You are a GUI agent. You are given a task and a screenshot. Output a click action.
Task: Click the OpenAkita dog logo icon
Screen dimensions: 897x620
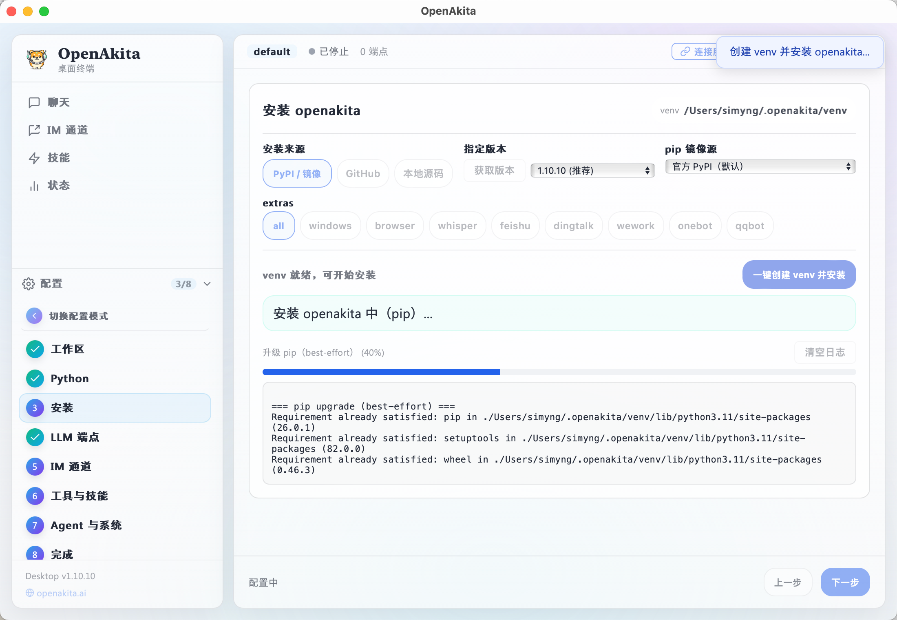coord(37,59)
